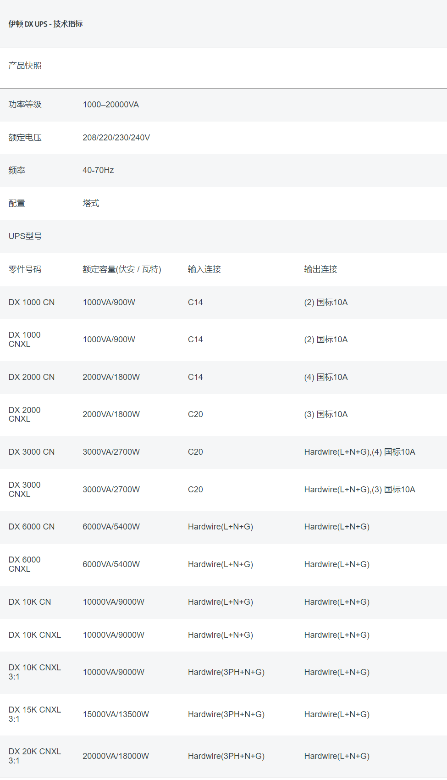Image resolution: width=447 pixels, height=780 pixels.
Task: Click the 'UPS型号' section heading
Action: click(x=25, y=236)
